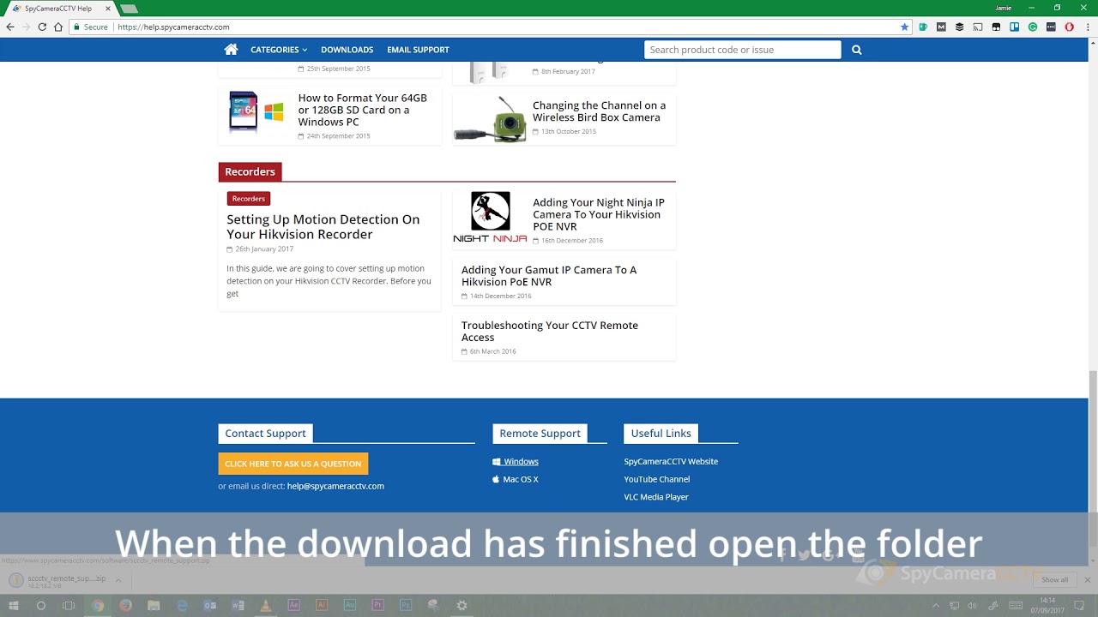
Task: Launch After Effects from the taskbar
Action: coord(294,605)
